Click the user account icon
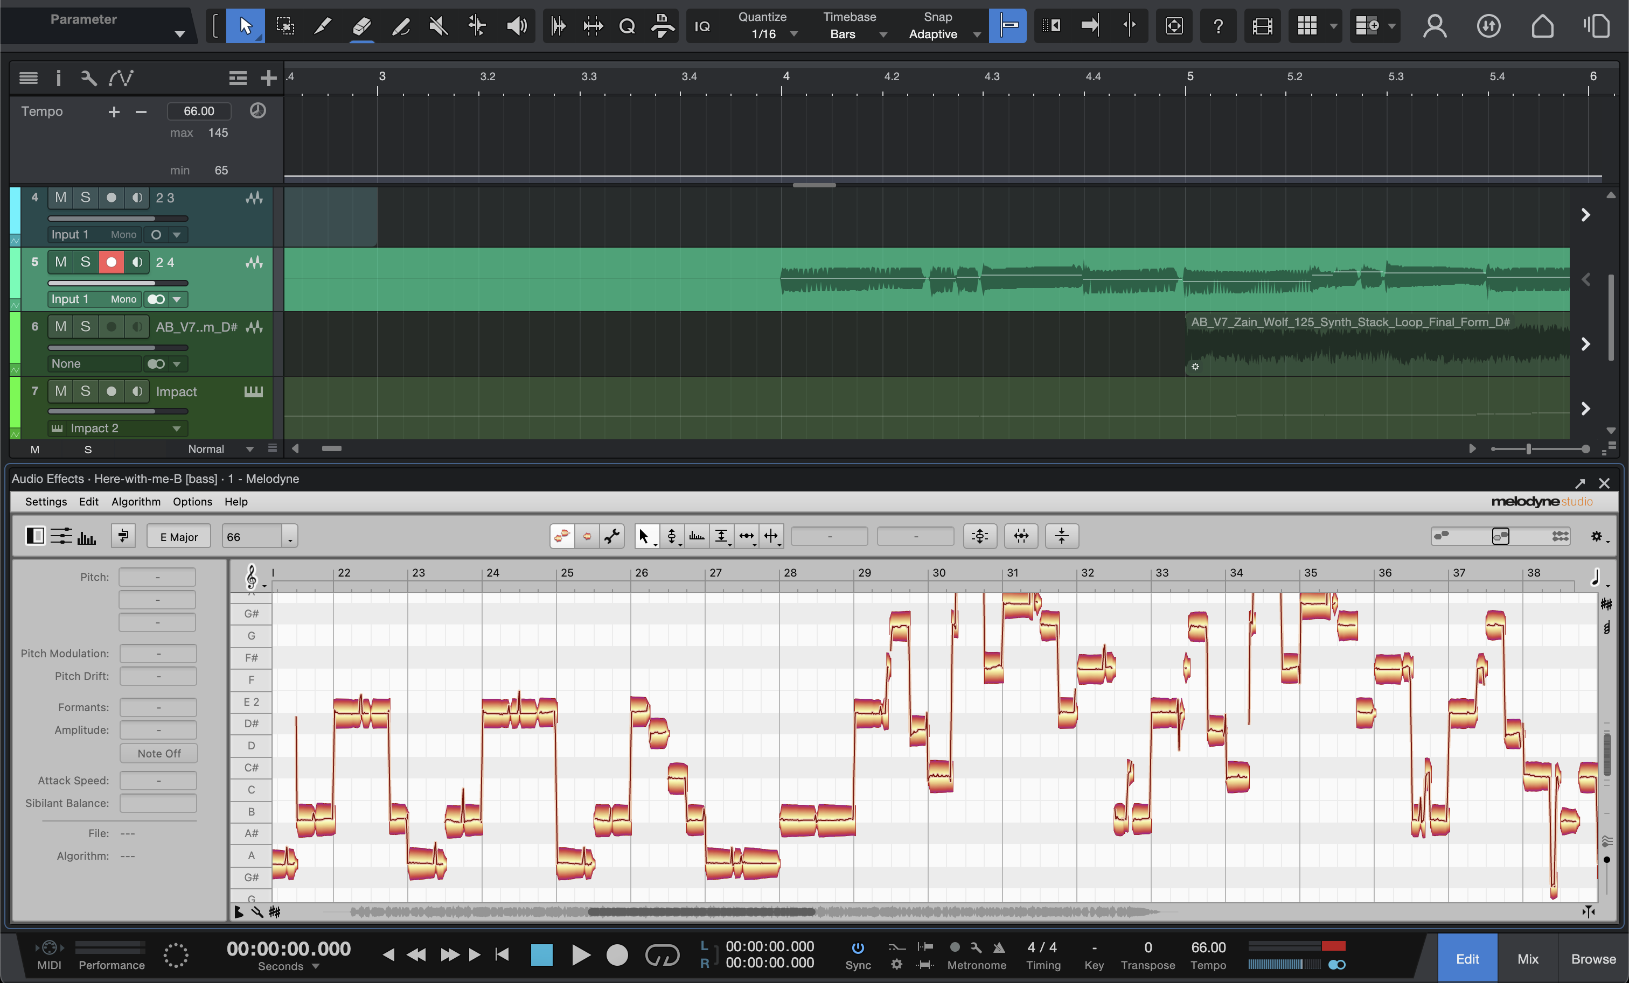1629x983 pixels. tap(1435, 26)
